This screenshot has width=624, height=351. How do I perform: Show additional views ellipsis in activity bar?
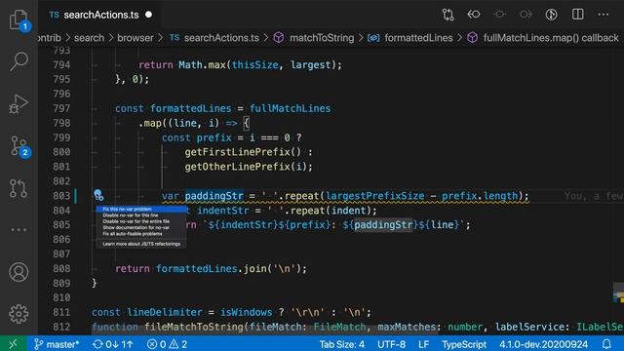[19, 230]
